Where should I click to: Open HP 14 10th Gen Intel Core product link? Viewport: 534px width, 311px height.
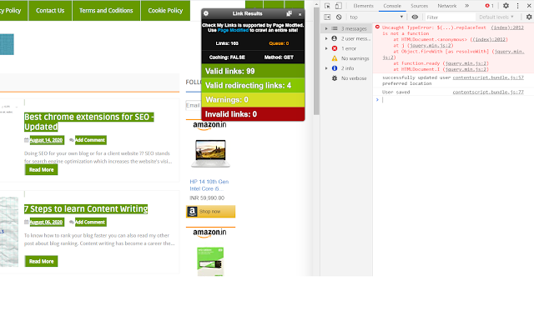(x=209, y=185)
